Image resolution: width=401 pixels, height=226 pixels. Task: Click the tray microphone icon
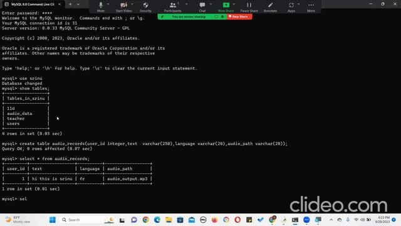point(348,220)
